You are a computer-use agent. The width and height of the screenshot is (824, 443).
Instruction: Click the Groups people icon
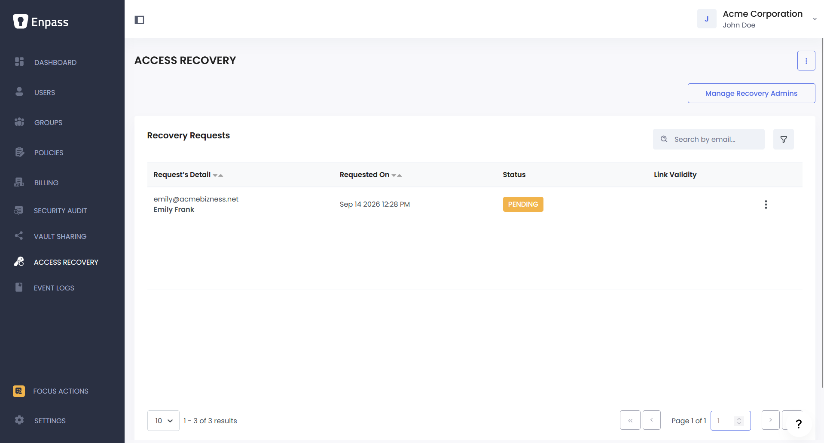coord(19,122)
